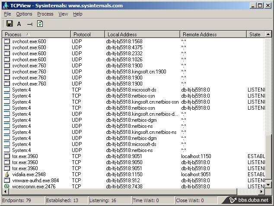Viewport: 274px width, 206px height.
Task: Open the Options menu
Action: click(x=24, y=14)
